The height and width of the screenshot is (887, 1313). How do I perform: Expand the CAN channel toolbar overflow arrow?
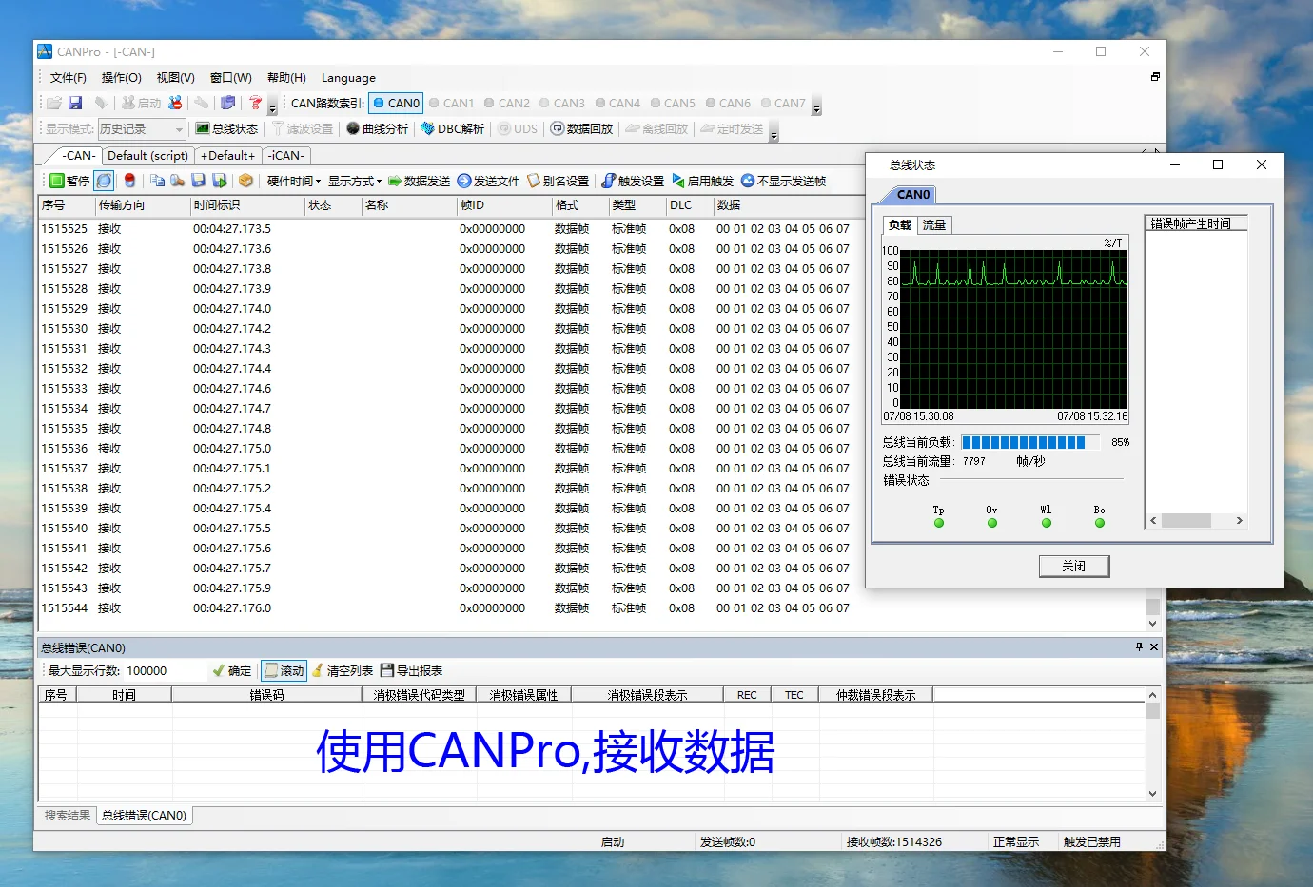816,105
